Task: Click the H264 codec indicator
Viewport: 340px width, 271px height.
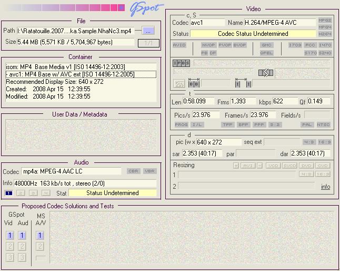Action: click(325, 34)
